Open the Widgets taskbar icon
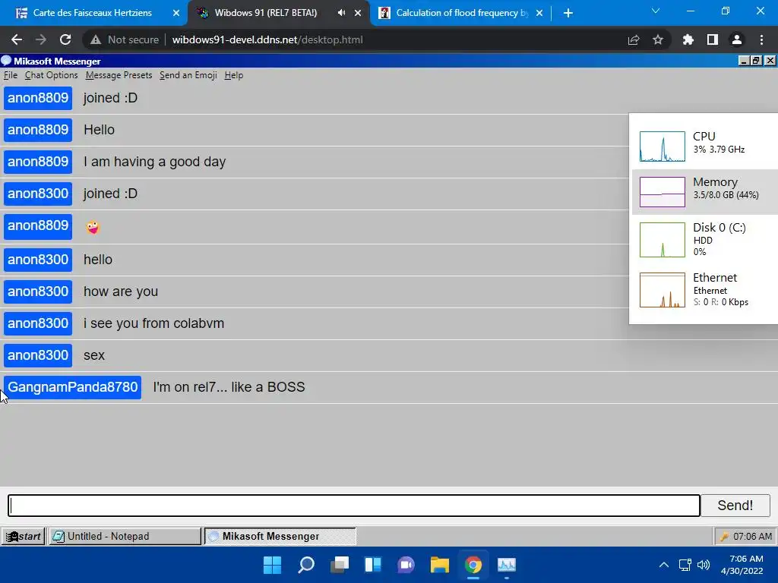778x583 pixels. (x=372, y=565)
